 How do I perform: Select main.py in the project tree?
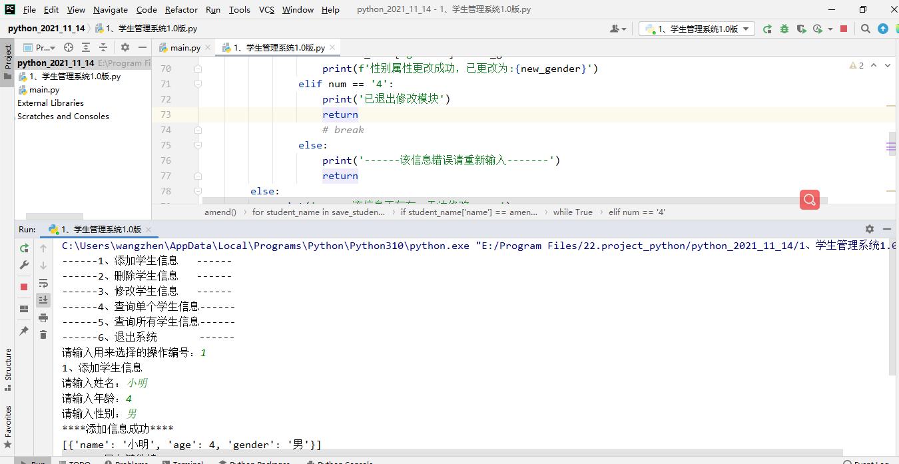(44, 89)
